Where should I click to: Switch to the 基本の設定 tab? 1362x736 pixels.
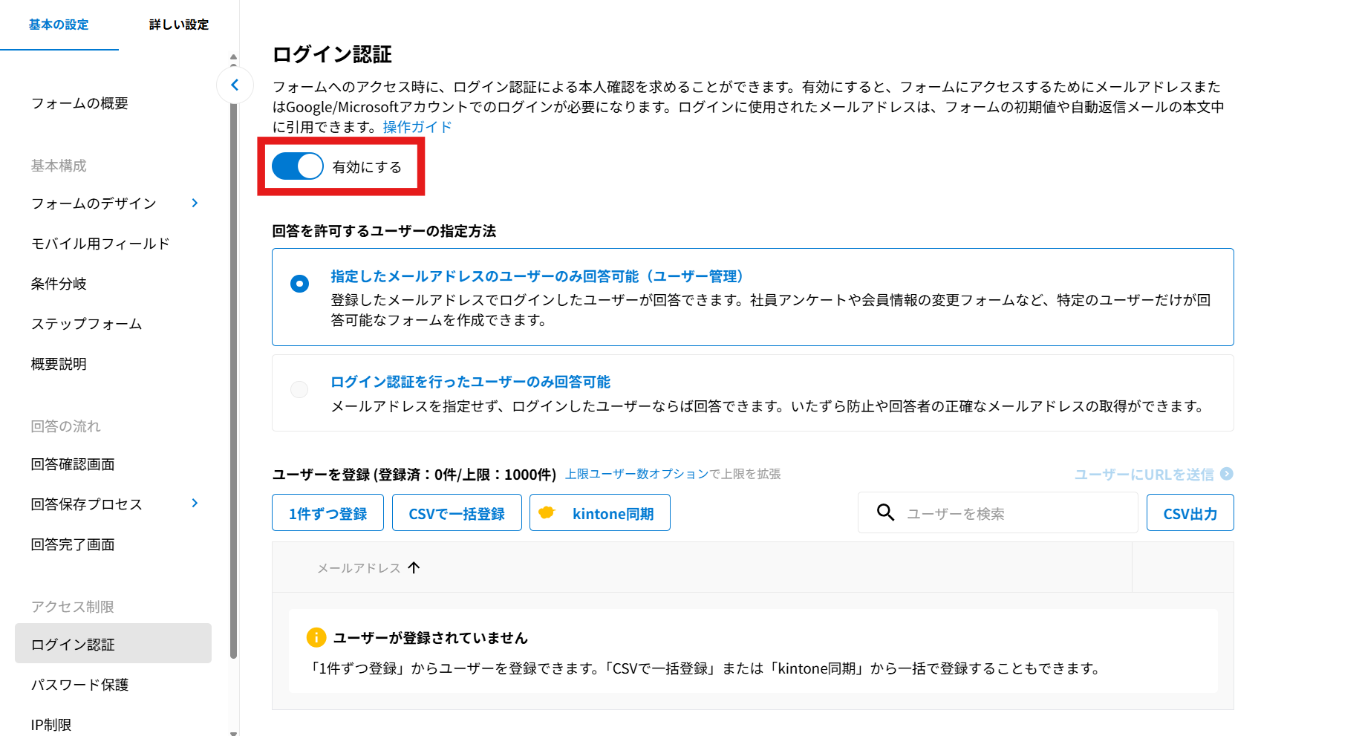coord(58,25)
